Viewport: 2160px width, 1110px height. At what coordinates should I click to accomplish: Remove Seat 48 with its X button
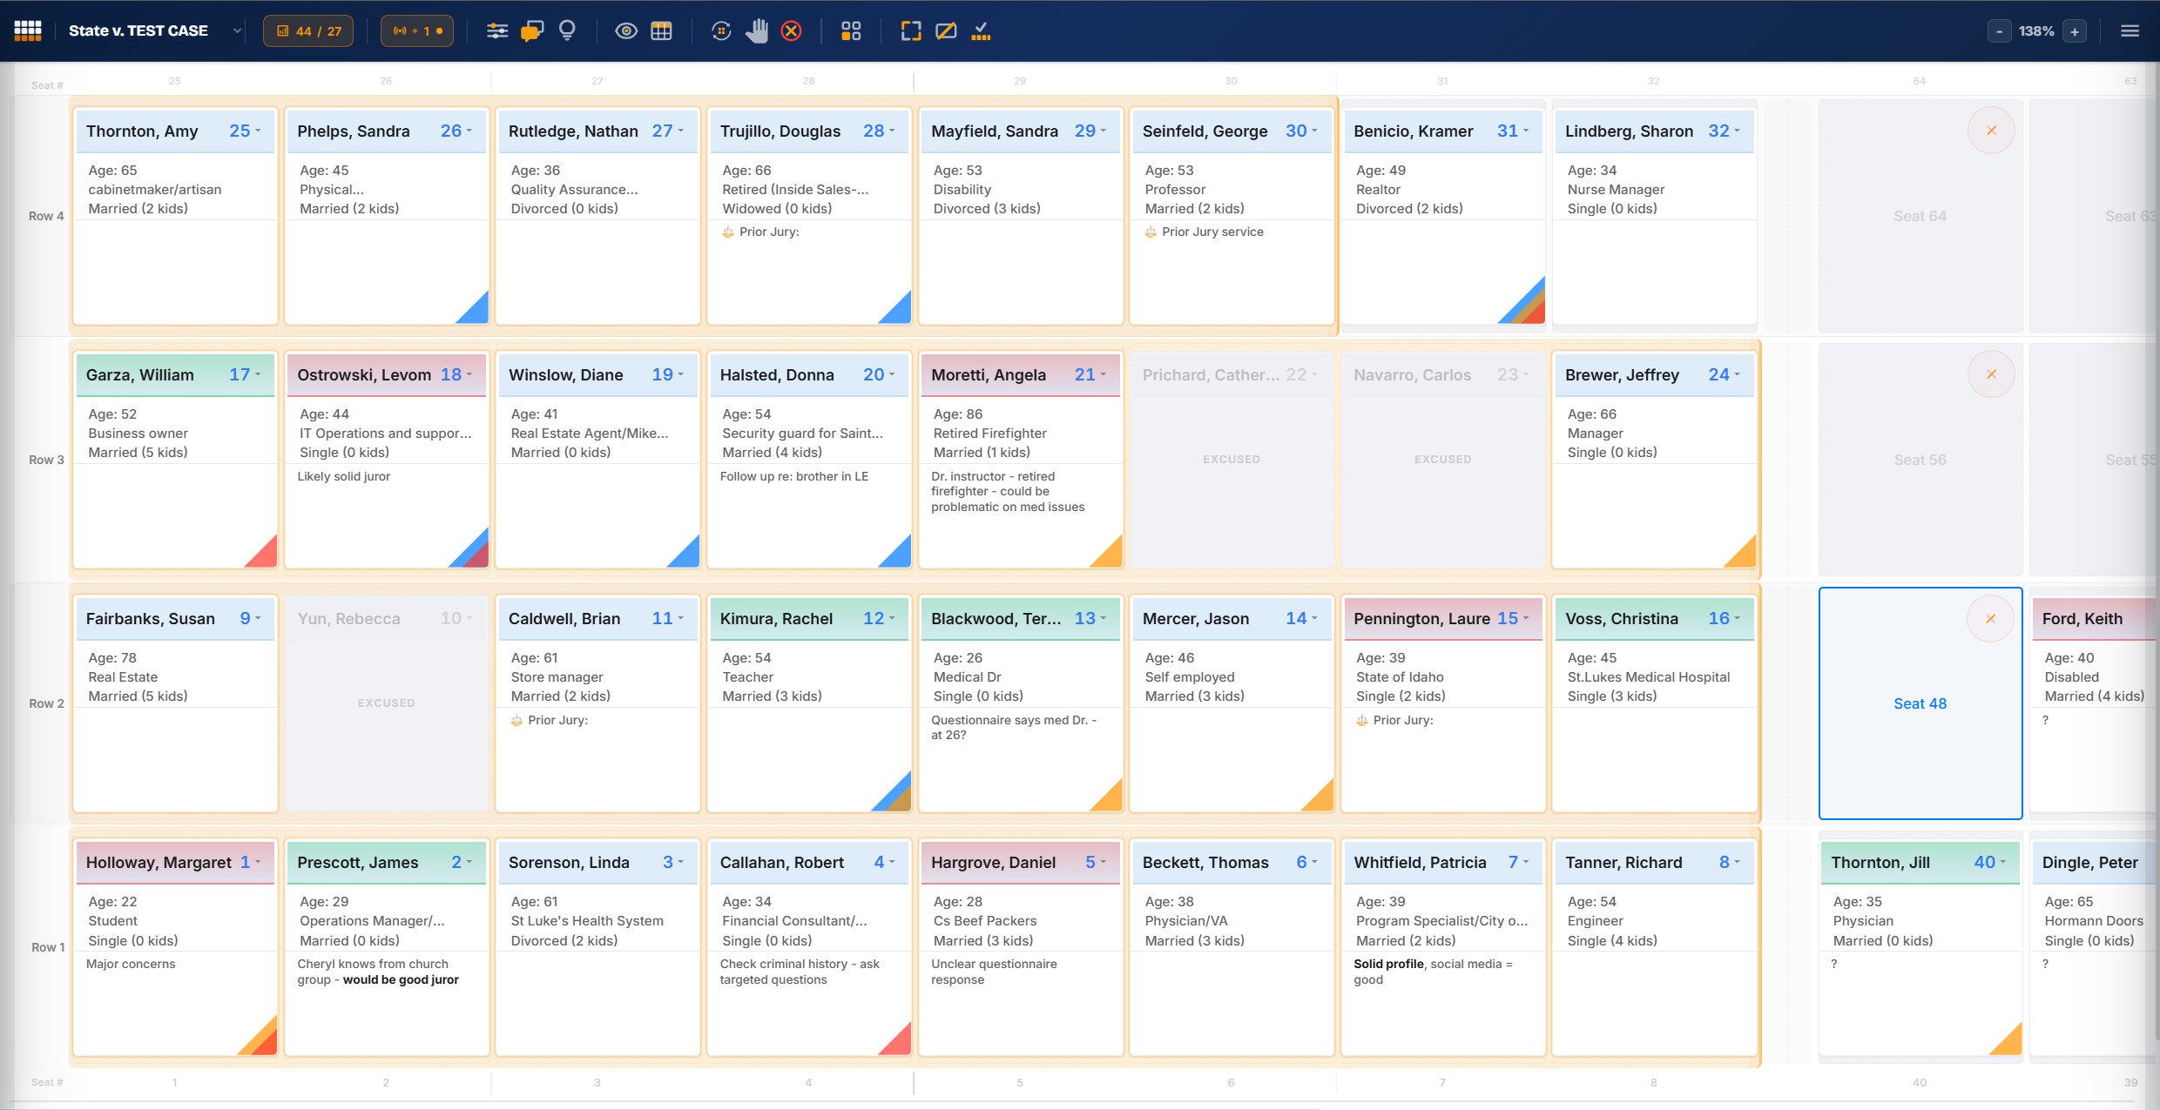point(1990,619)
